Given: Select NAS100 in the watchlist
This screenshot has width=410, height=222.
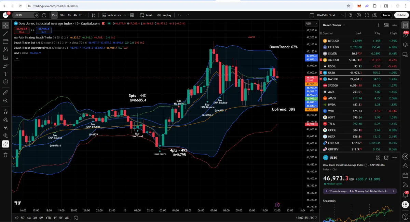Looking at the screenshot, I should coord(360,79).
